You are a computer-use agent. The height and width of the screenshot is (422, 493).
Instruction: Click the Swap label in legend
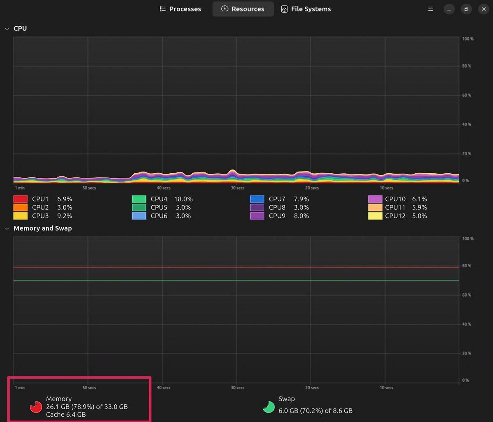(x=286, y=399)
